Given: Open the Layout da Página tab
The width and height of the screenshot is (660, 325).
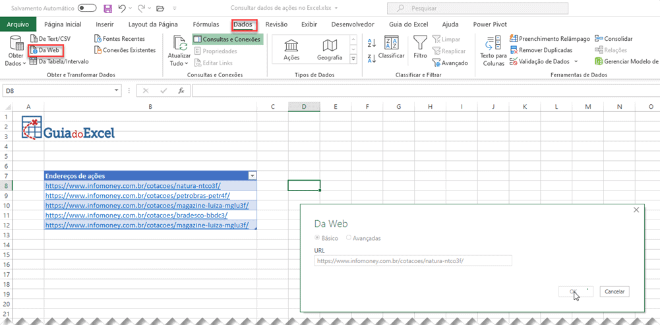Looking at the screenshot, I should [x=153, y=24].
